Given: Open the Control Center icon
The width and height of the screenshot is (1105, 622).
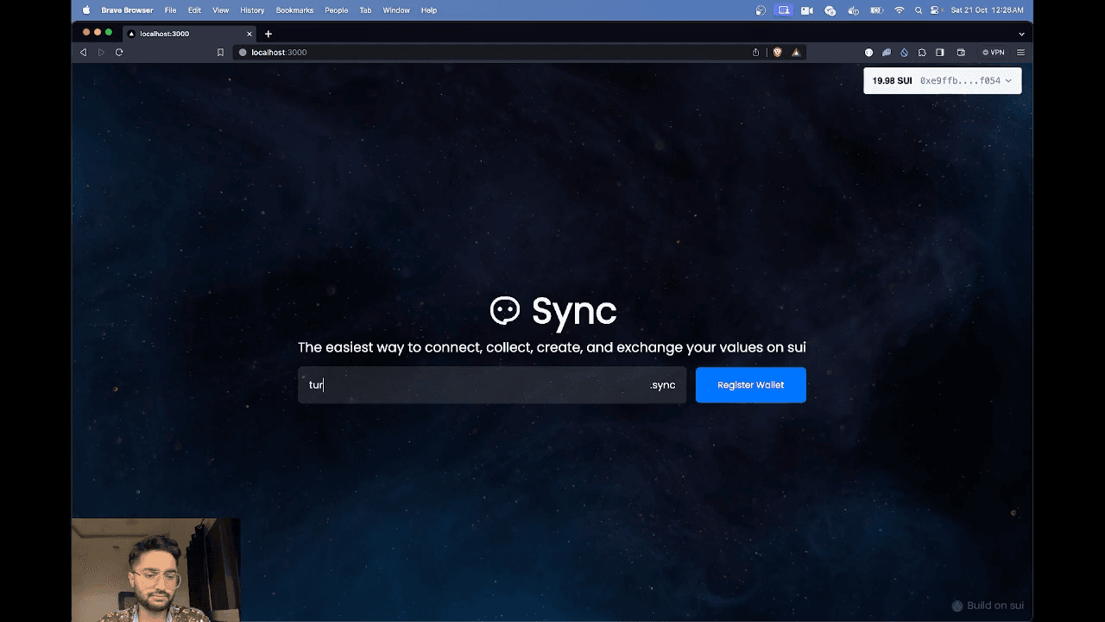Looking at the screenshot, I should (x=935, y=10).
